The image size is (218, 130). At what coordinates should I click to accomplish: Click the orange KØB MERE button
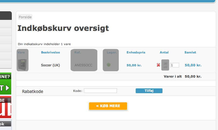(108, 106)
